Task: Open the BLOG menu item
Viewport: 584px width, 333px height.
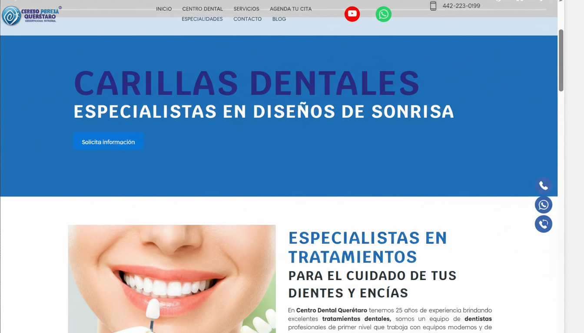Action: (x=279, y=19)
